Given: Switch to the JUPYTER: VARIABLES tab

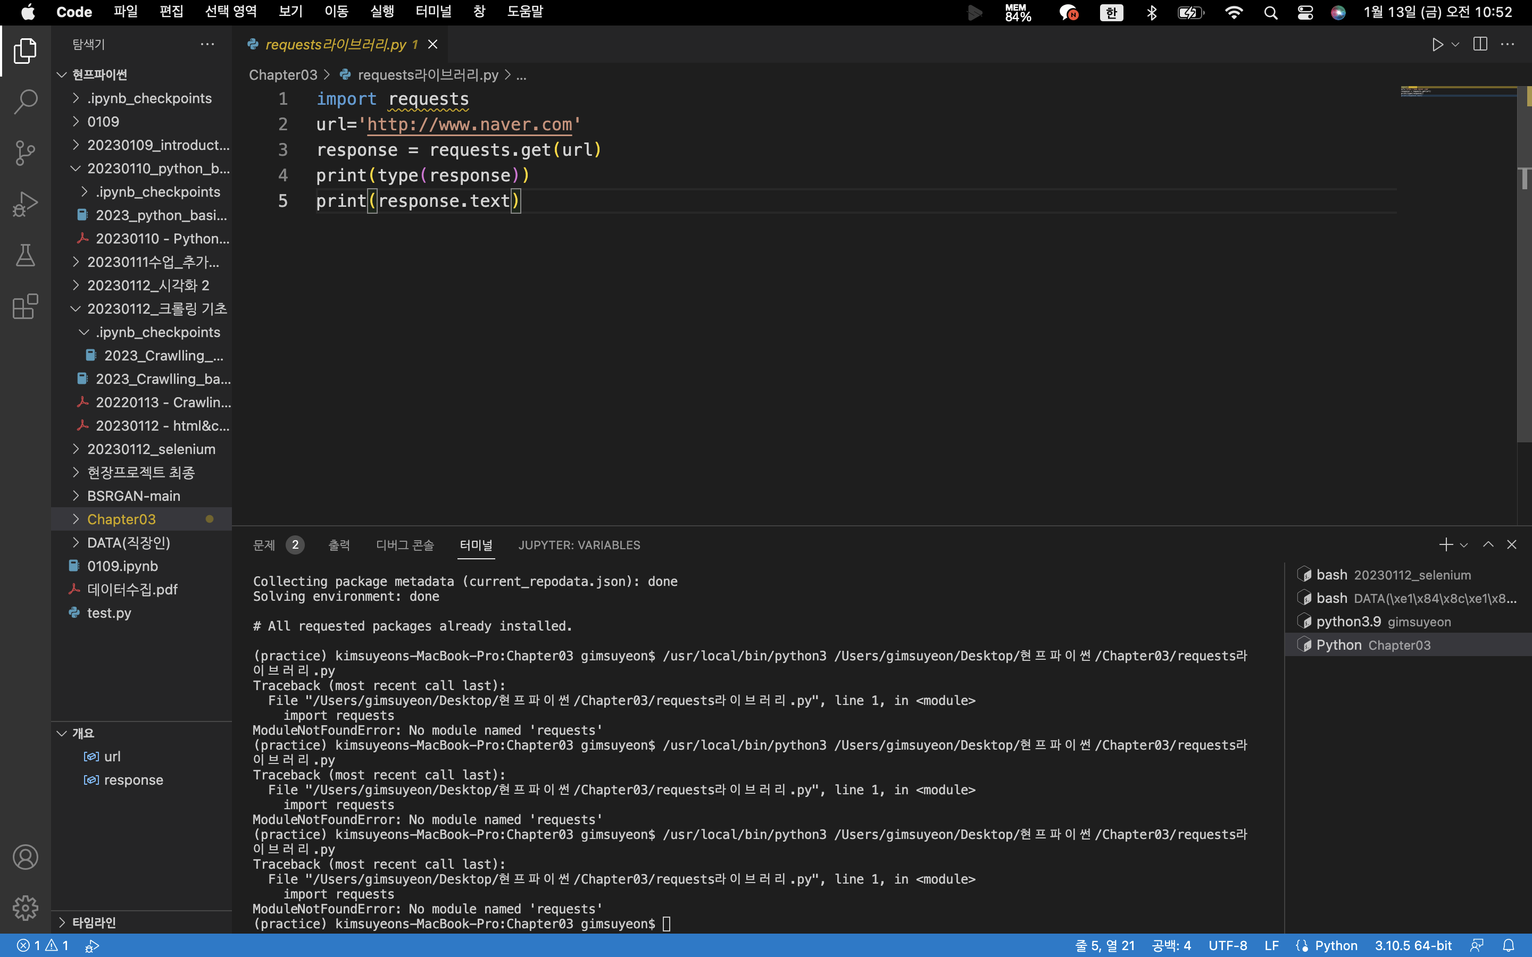Looking at the screenshot, I should [579, 545].
